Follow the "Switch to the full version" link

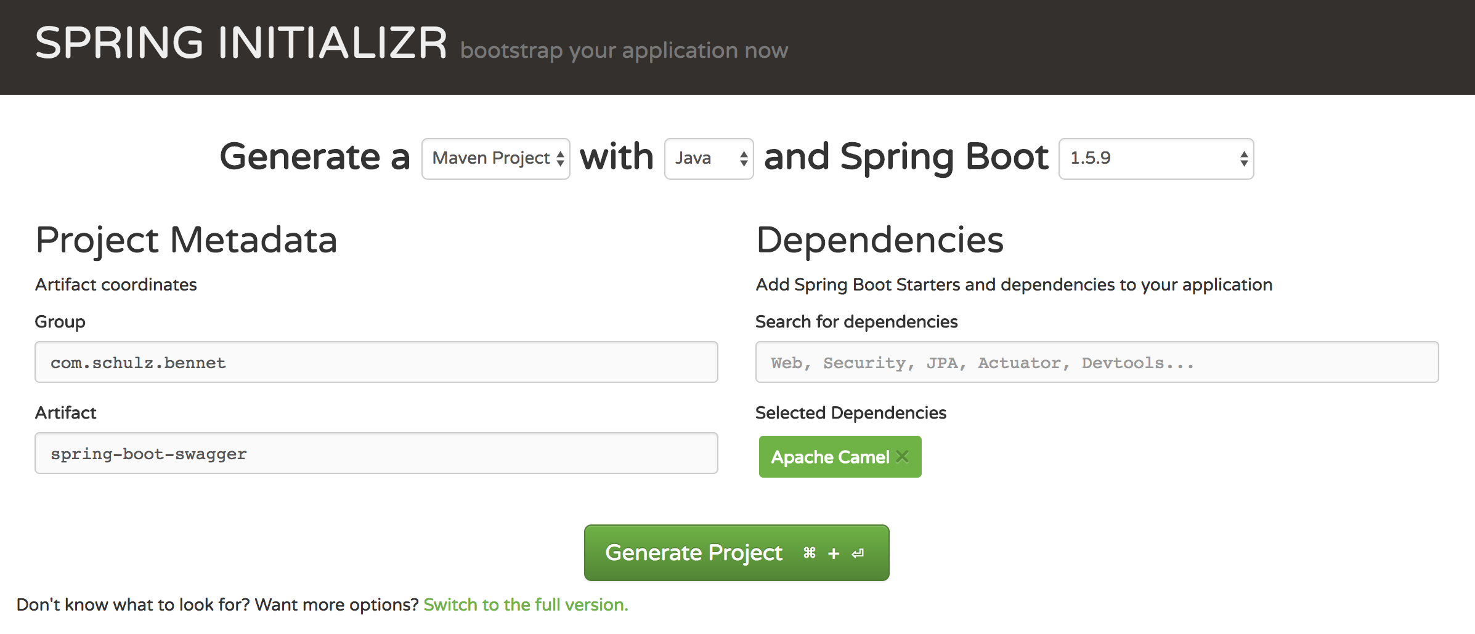click(x=526, y=605)
